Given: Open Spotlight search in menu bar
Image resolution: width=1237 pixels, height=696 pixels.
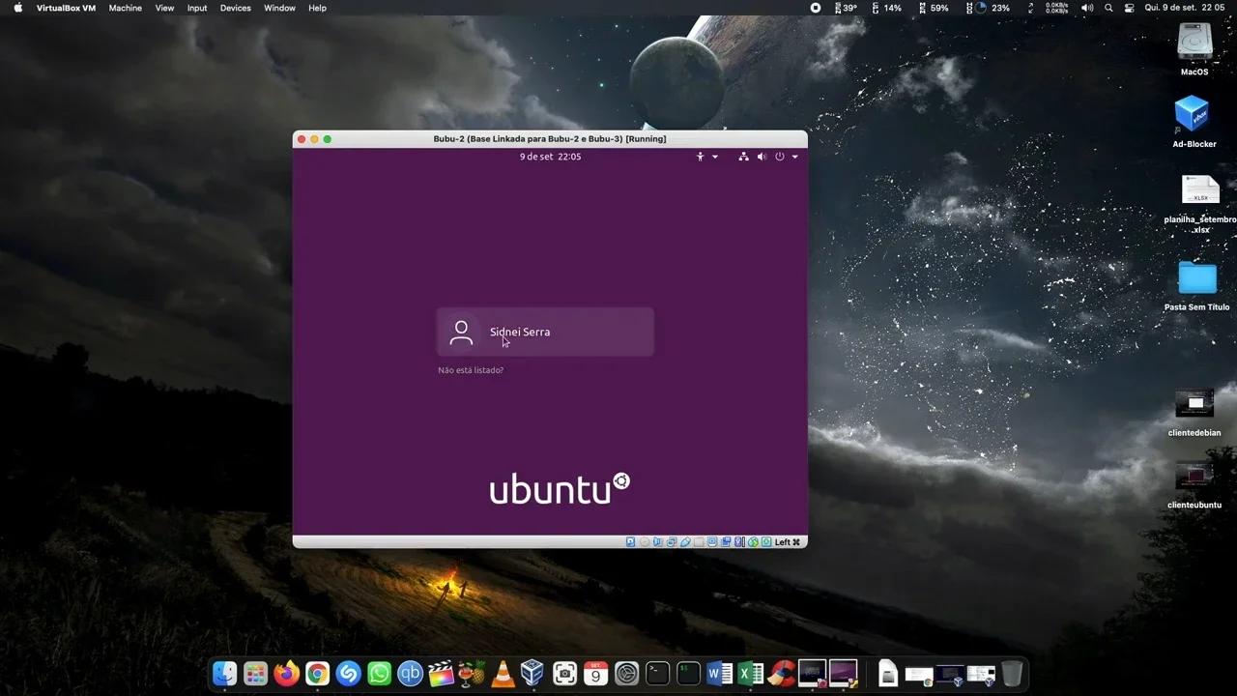Looking at the screenshot, I should 1108,8.
